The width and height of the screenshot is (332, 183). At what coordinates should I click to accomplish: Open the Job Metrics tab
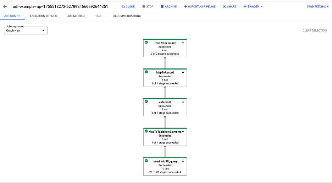coord(76,16)
